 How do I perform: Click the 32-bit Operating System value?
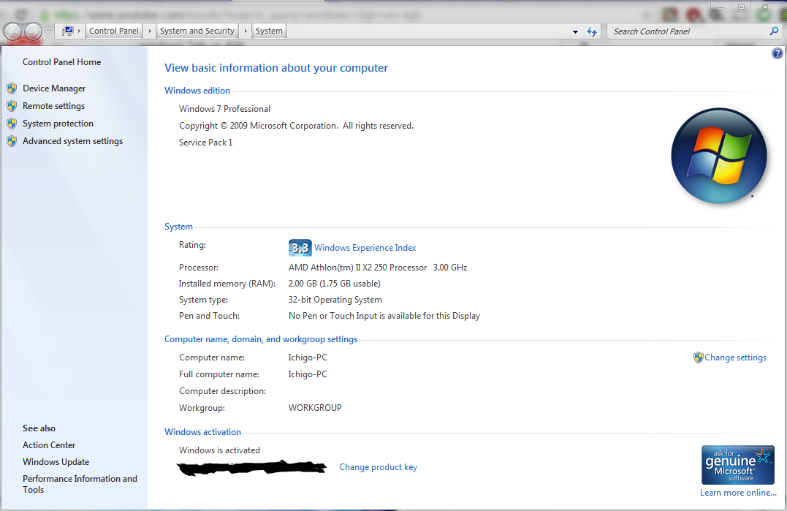coord(335,300)
